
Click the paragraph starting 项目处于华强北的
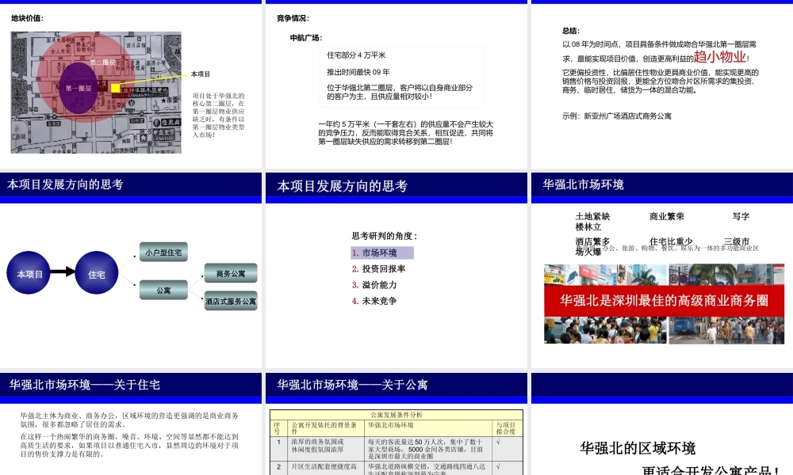click(219, 115)
